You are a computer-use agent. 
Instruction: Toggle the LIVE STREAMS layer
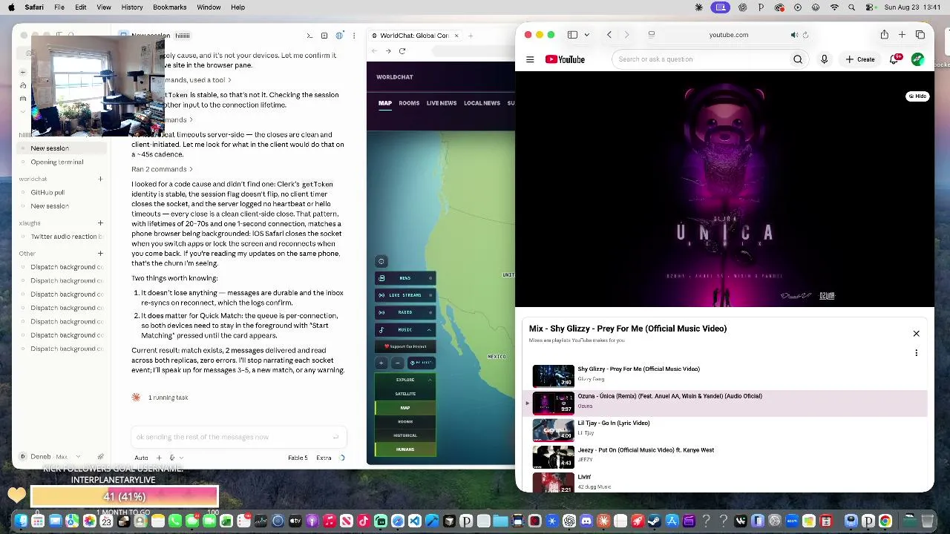coord(405,295)
